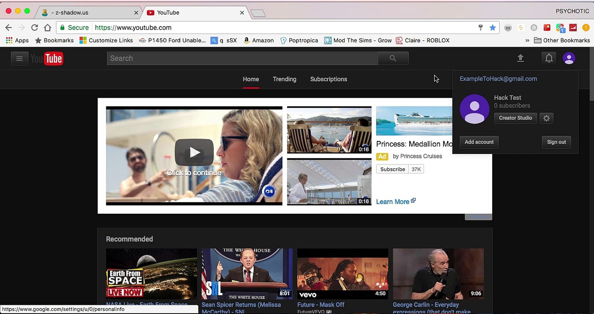Open the Apps grid shortcut
The height and width of the screenshot is (314, 594).
(17, 40)
